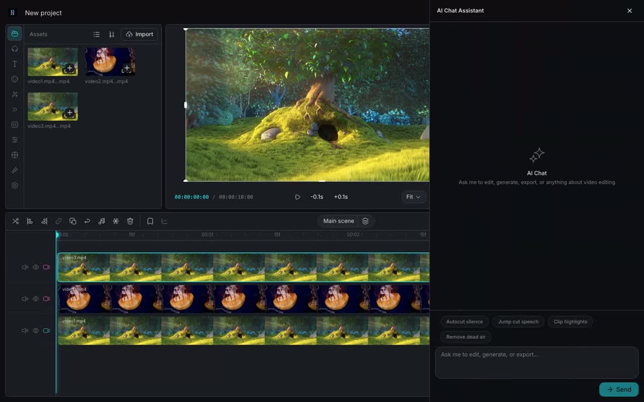The width and height of the screenshot is (644, 402).
Task: Open the grid layout panel
Action: [x=15, y=155]
